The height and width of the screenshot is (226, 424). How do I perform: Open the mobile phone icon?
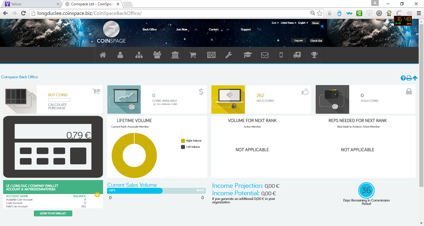pyautogui.click(x=281, y=55)
